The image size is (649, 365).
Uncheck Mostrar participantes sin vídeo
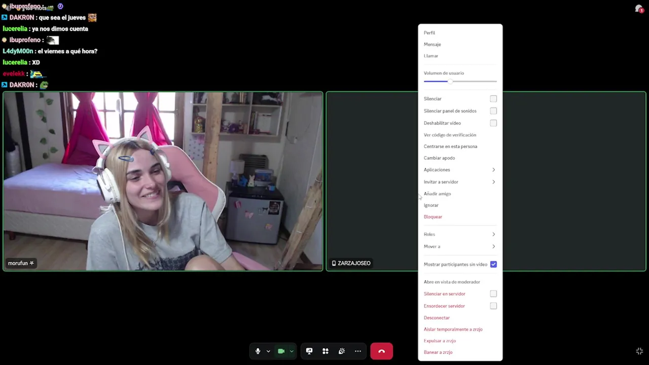(x=493, y=264)
